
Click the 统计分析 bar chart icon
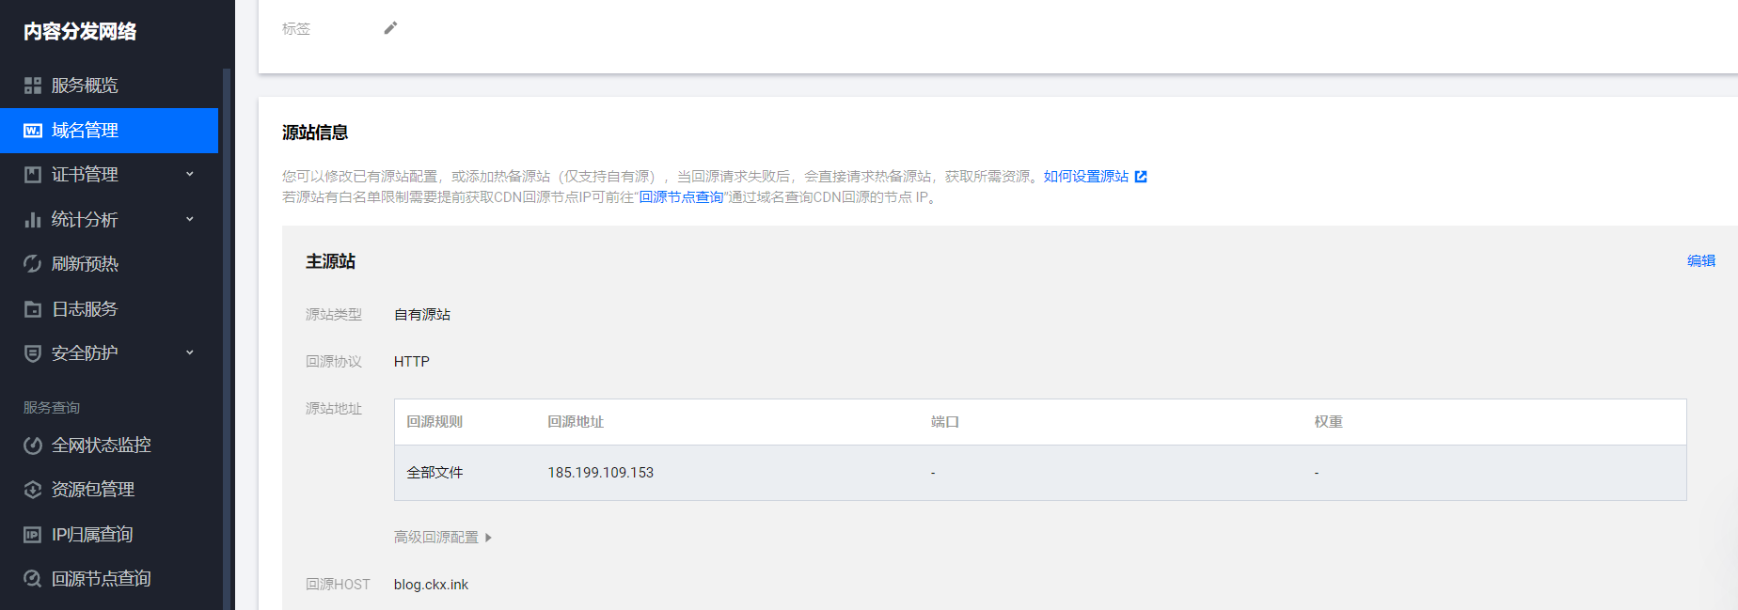tap(33, 220)
